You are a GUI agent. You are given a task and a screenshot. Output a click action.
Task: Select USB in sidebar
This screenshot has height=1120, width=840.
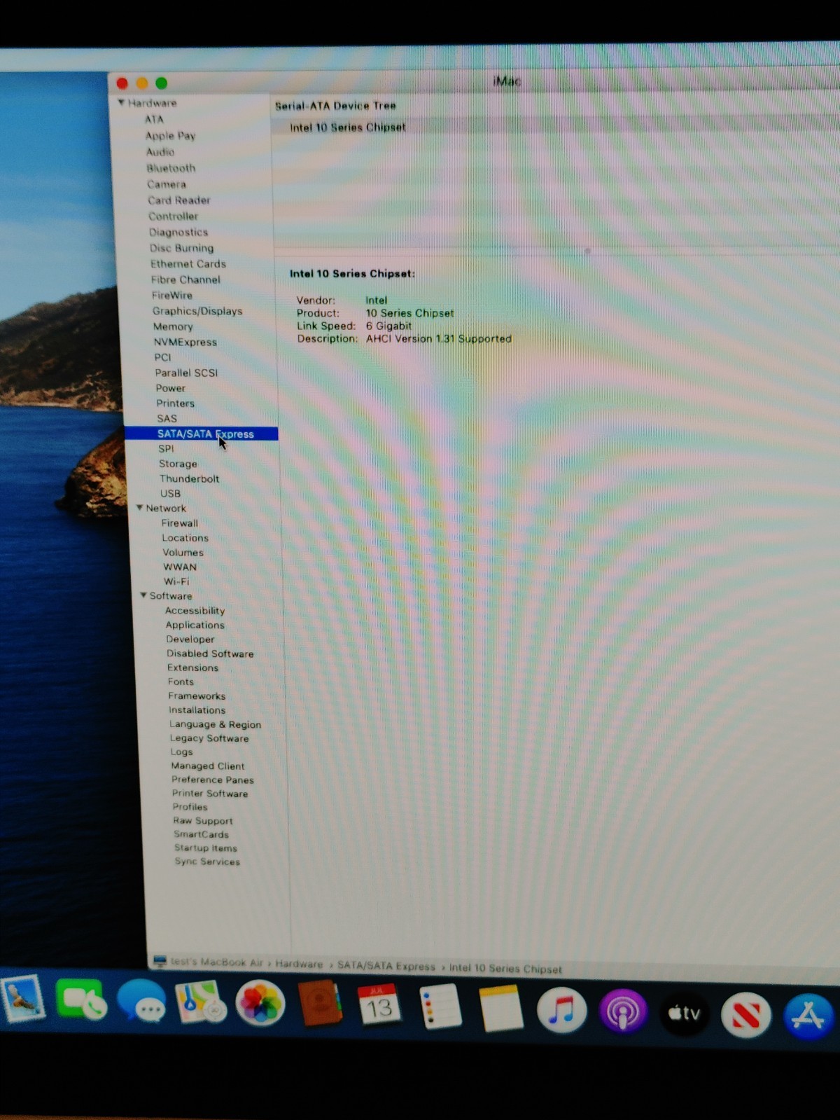(x=170, y=493)
